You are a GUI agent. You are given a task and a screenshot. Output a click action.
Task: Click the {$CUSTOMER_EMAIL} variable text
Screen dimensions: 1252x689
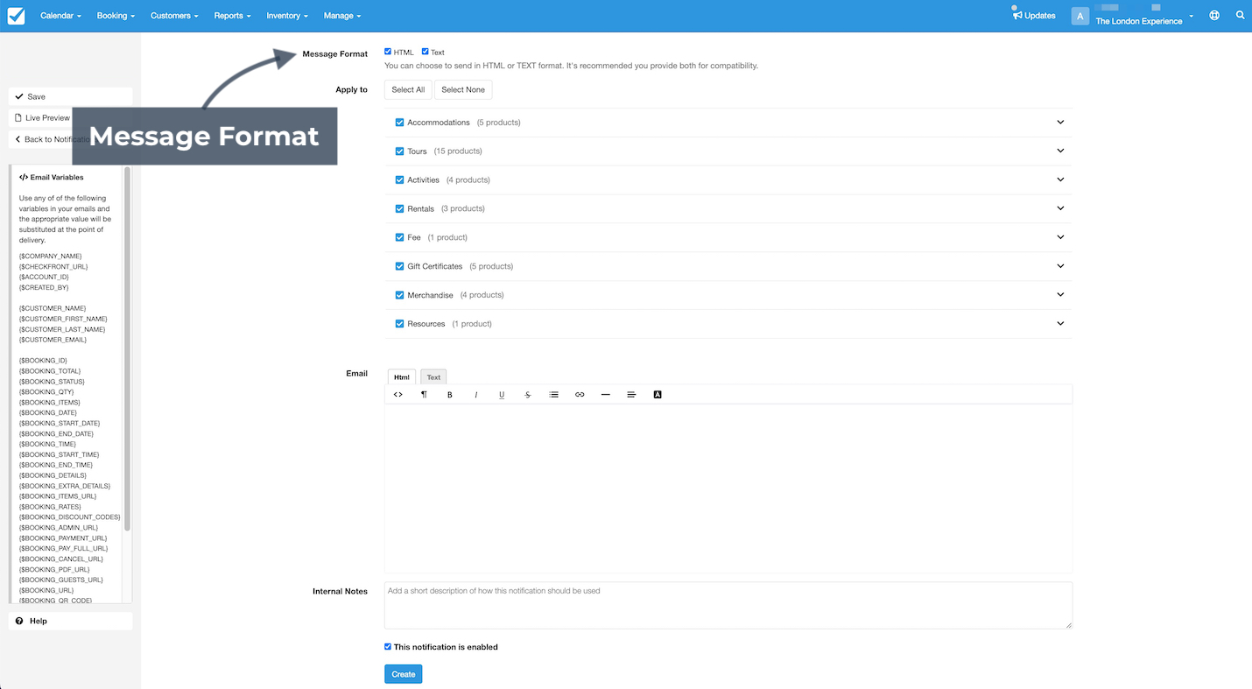[53, 340]
